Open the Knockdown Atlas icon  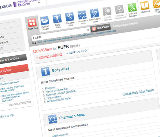pyautogui.click(x=95, y=13)
